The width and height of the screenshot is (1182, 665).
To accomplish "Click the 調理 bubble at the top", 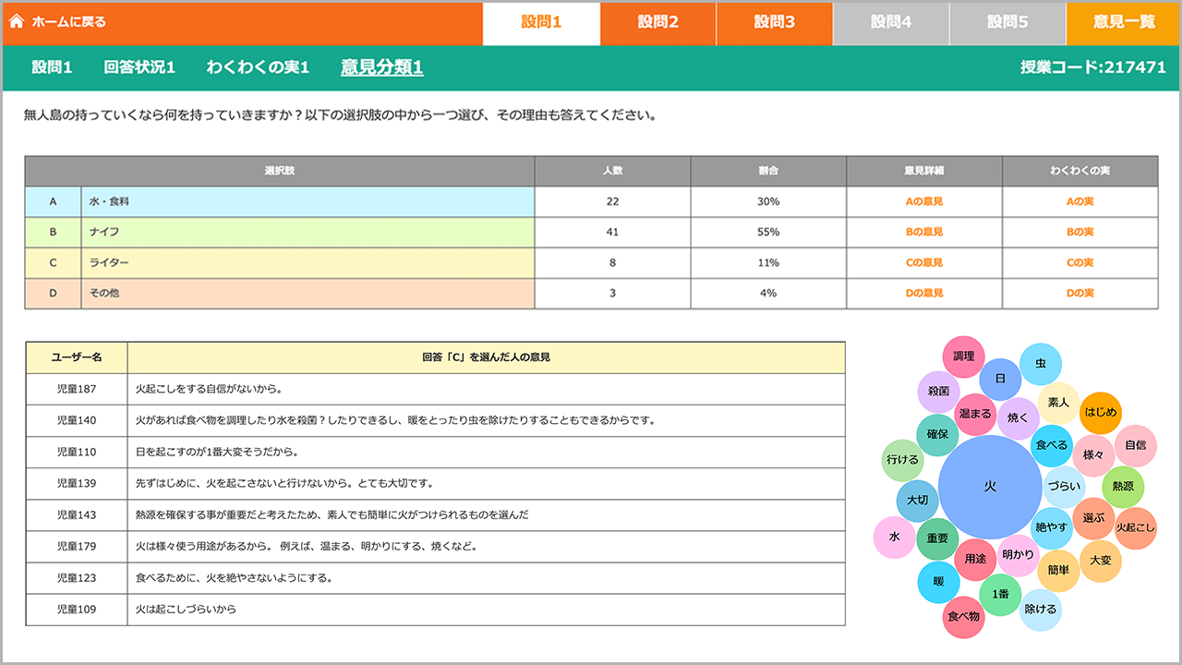I will [963, 357].
